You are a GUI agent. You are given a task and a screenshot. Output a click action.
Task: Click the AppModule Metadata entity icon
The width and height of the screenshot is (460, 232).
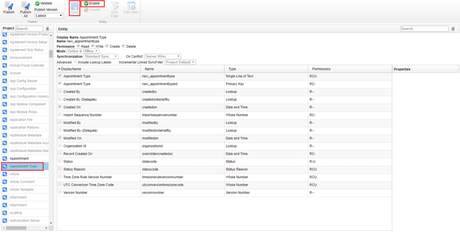pos(4,135)
